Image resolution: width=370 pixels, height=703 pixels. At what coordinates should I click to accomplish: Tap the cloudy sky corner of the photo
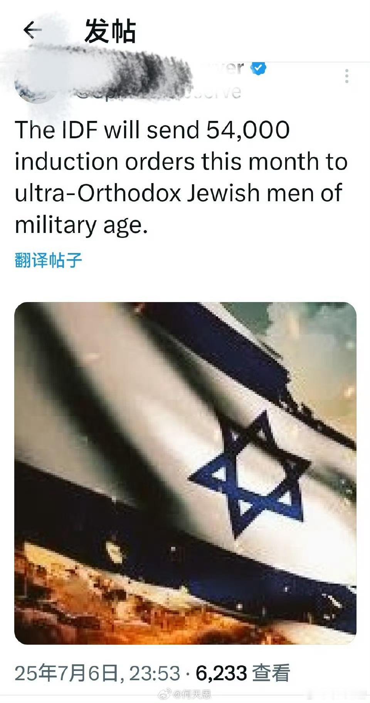click(x=316, y=328)
